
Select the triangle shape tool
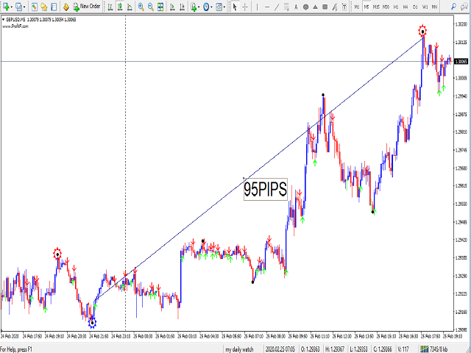(x=315, y=7)
